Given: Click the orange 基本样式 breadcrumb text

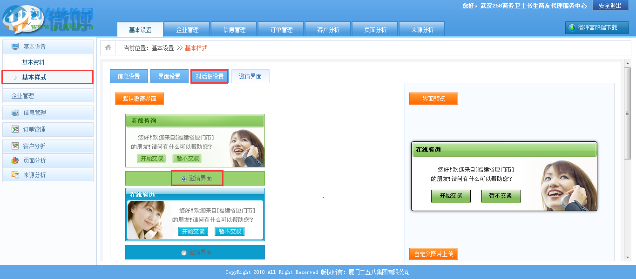Looking at the screenshot, I should point(196,48).
